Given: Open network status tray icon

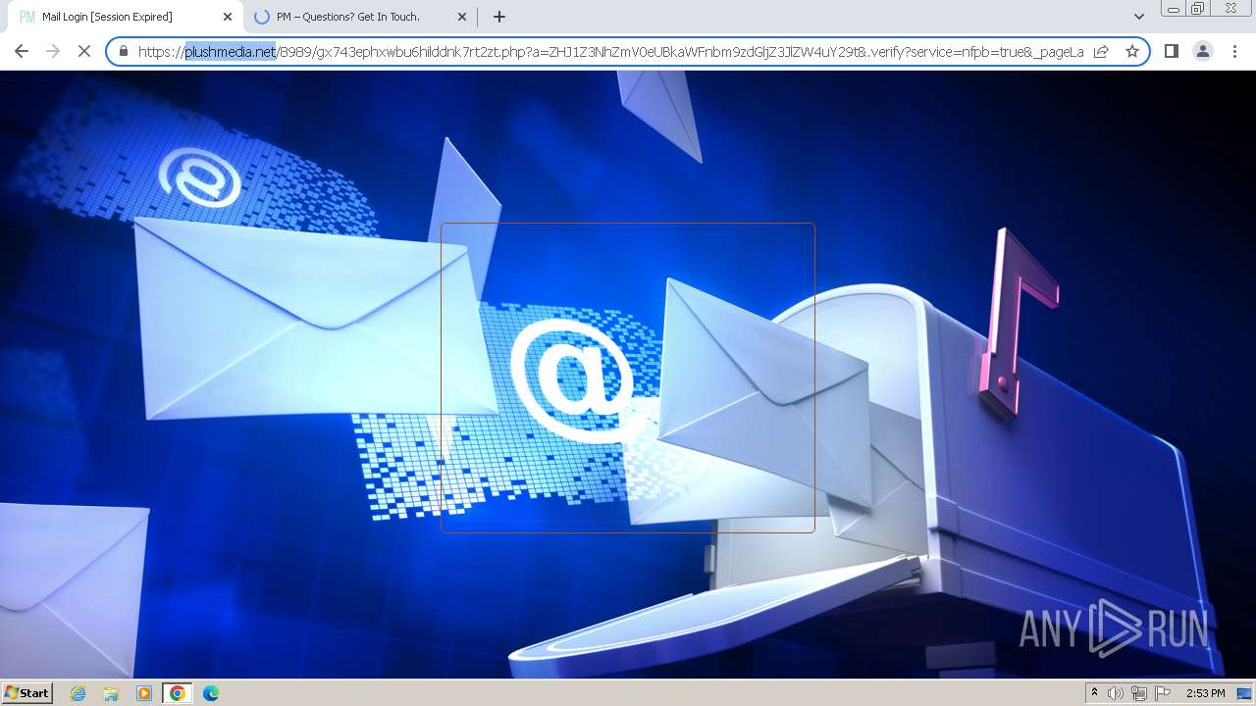Looking at the screenshot, I should (1139, 693).
